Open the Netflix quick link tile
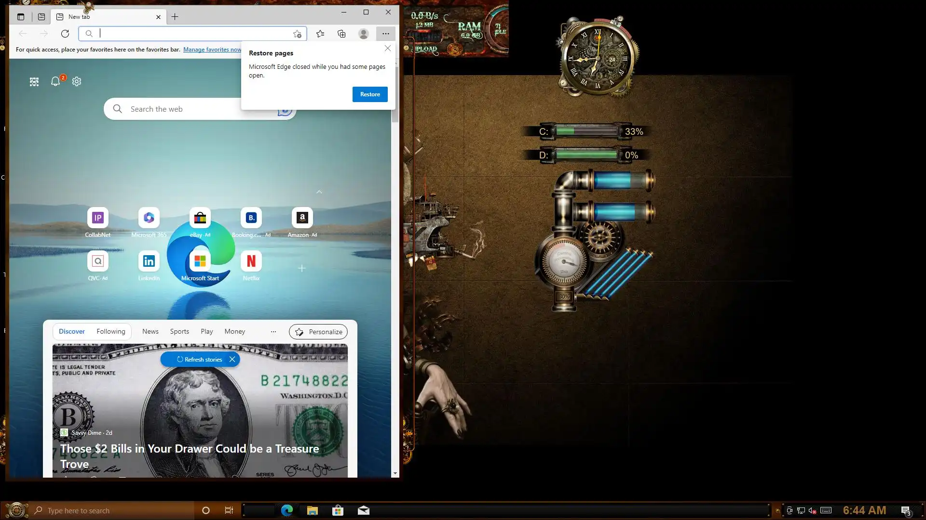 251,261
